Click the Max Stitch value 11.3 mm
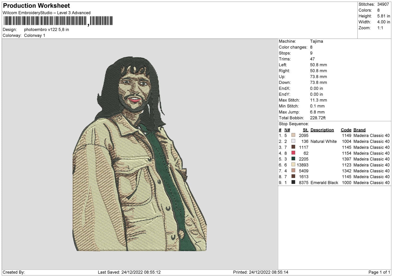 pos(318,100)
